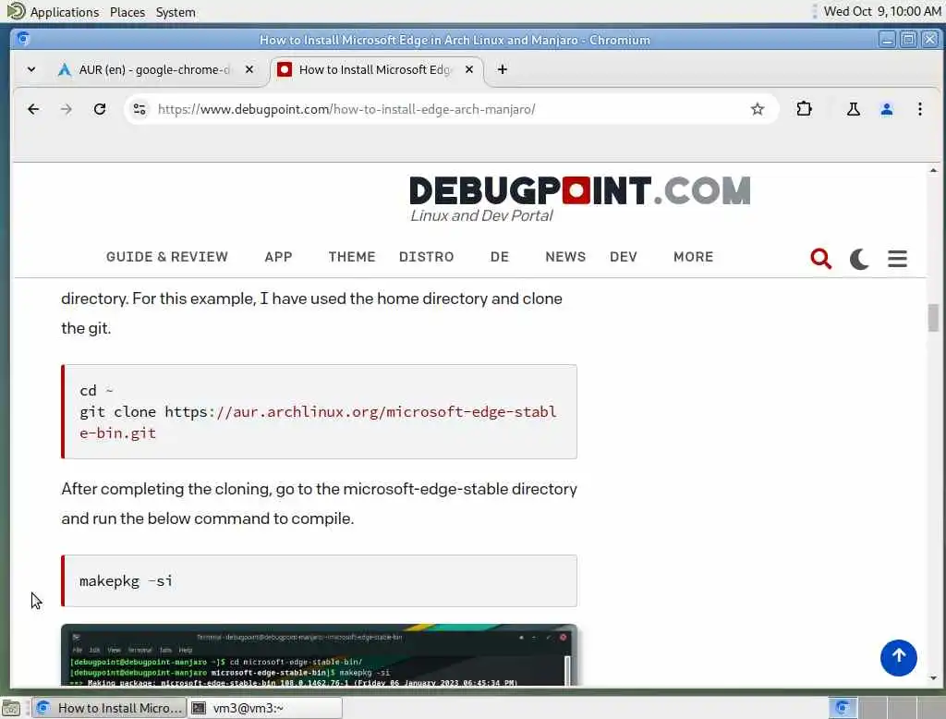Click the Chromium window title icon
The image size is (946, 719).
pos(23,39)
